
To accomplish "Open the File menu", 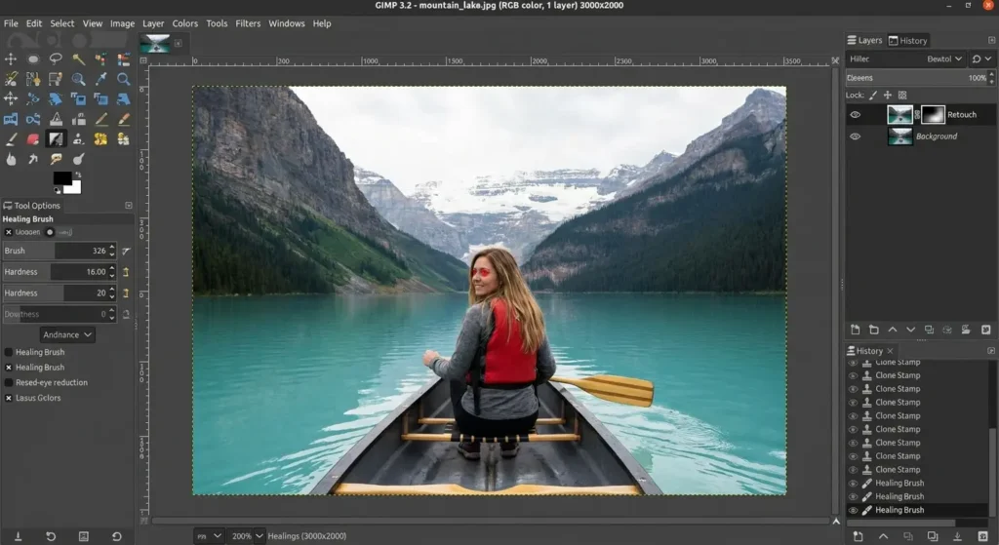I will tap(11, 23).
